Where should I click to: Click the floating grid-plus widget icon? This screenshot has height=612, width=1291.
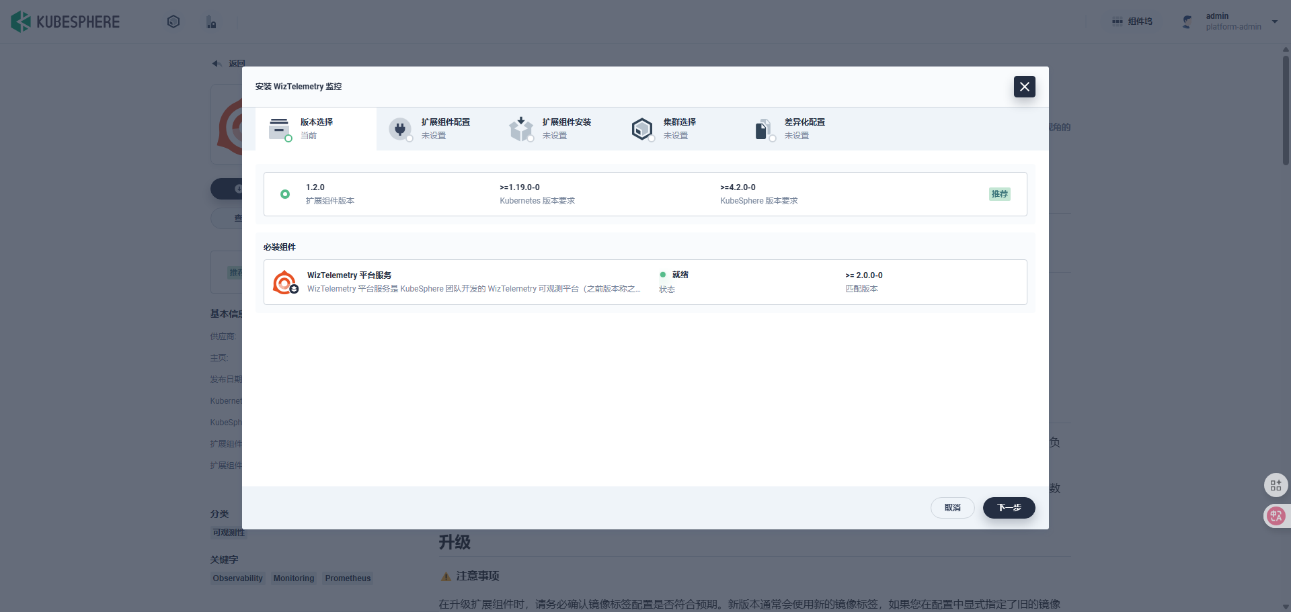click(1276, 485)
